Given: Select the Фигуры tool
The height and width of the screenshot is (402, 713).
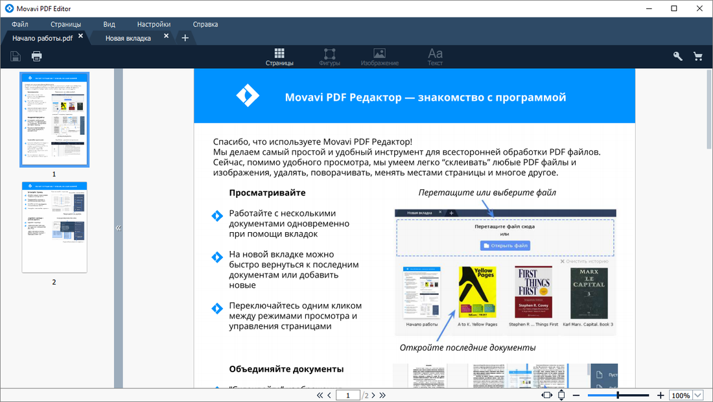Looking at the screenshot, I should click(330, 57).
